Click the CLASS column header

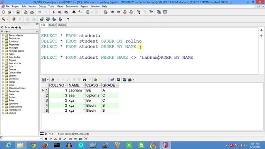(94, 85)
